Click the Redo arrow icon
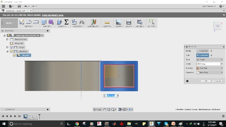Image resolution: width=226 pixels, height=127 pixels. (33, 6)
